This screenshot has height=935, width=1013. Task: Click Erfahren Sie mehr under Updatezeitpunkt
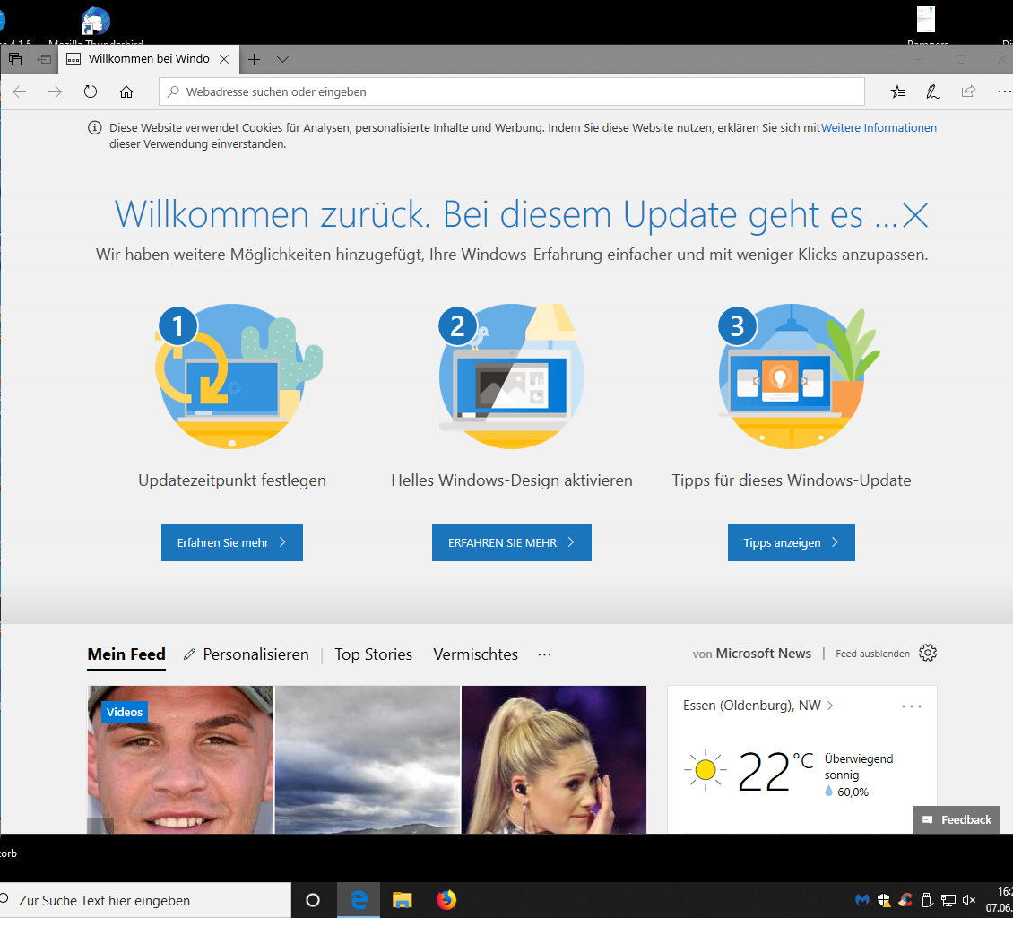(x=232, y=542)
